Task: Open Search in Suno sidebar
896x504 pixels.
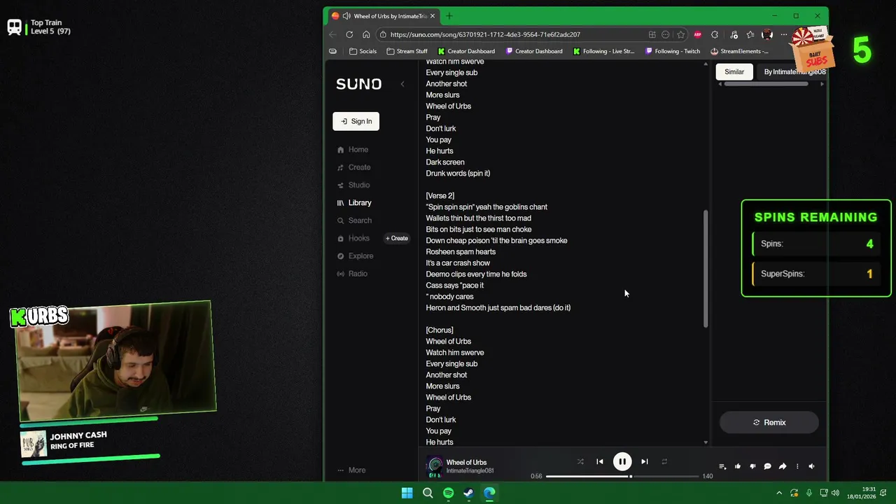Action: click(x=353, y=220)
